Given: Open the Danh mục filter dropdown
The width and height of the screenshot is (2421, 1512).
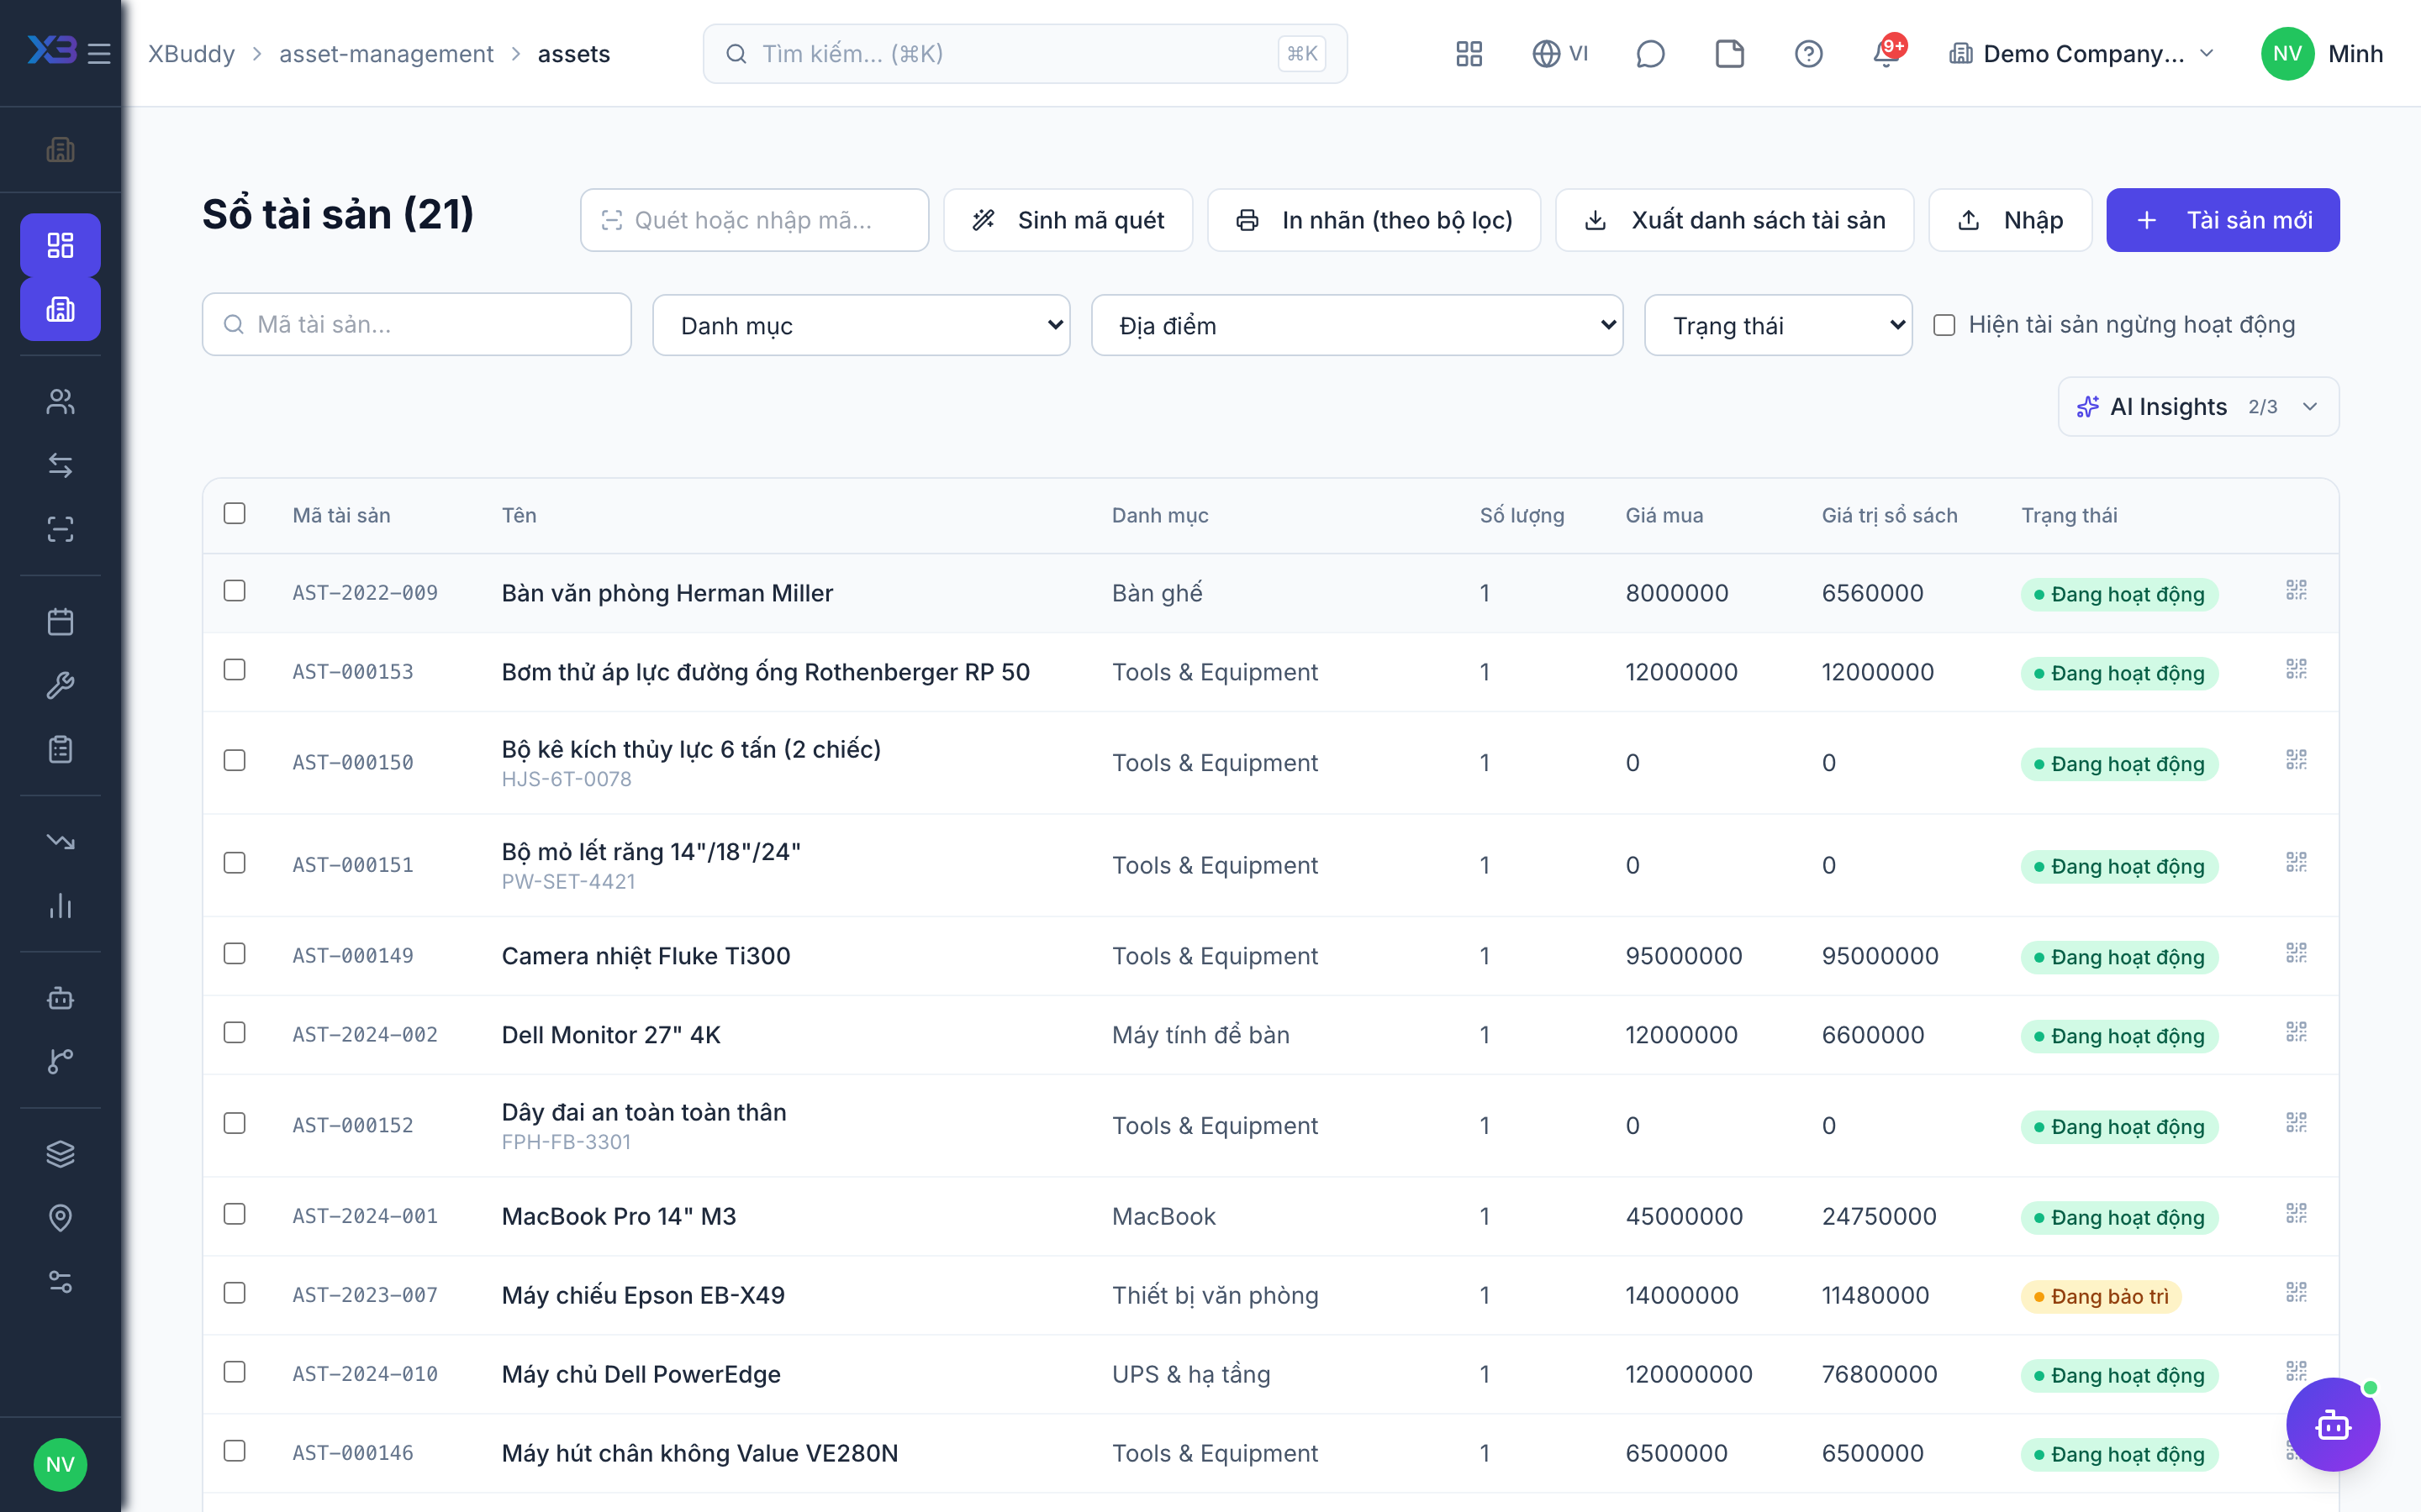Looking at the screenshot, I should 862,325.
